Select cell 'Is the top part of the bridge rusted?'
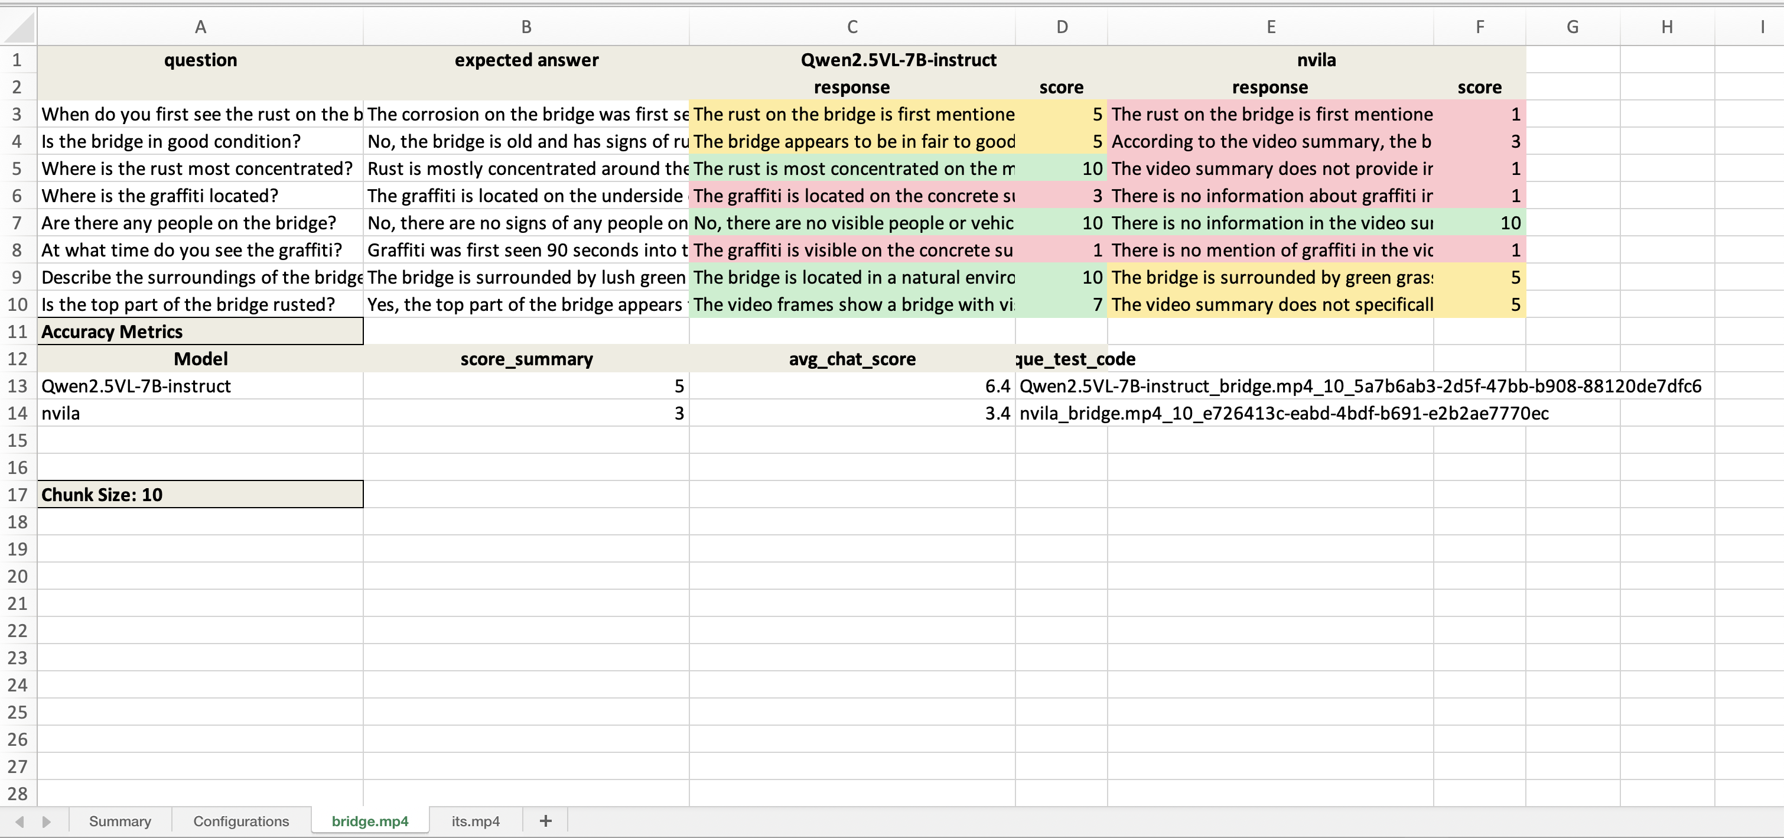Screen dimensions: 1784x838 [x=200, y=305]
